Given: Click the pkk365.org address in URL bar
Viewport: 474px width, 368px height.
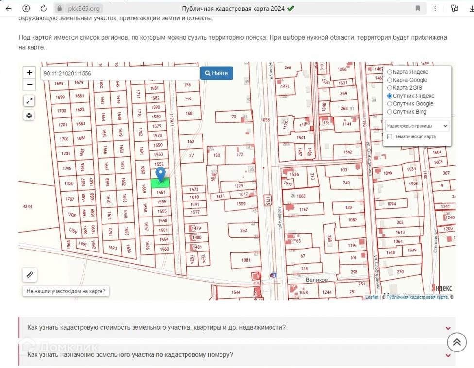Looking at the screenshot, I should point(84,8).
